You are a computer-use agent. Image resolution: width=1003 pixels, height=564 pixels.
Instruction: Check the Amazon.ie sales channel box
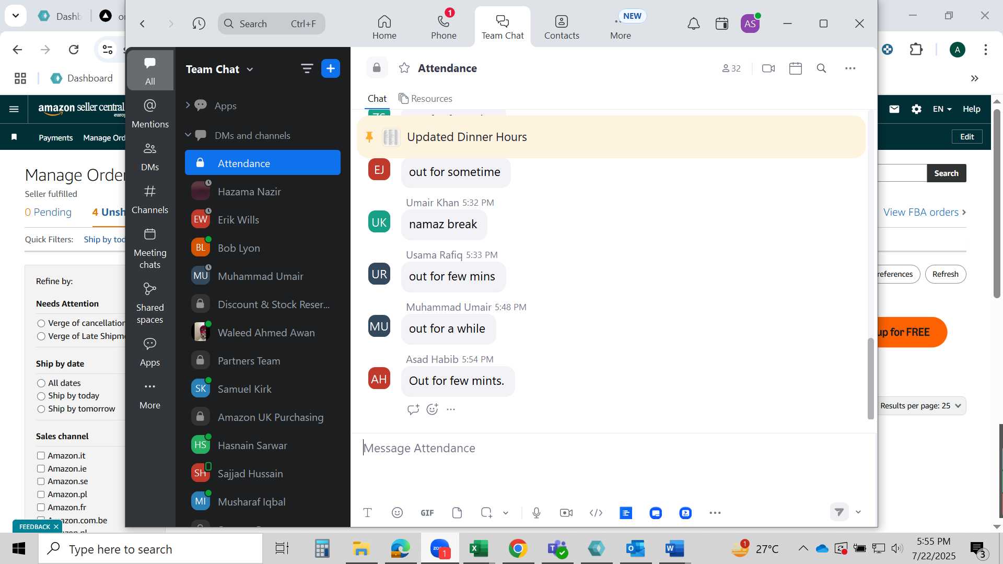[x=41, y=469]
